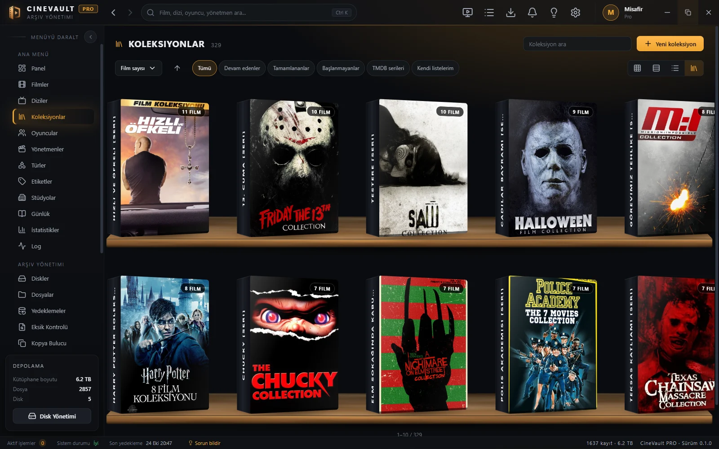Open Disk Yönetimi button
Screen dimensions: 719x449
tap(52, 416)
